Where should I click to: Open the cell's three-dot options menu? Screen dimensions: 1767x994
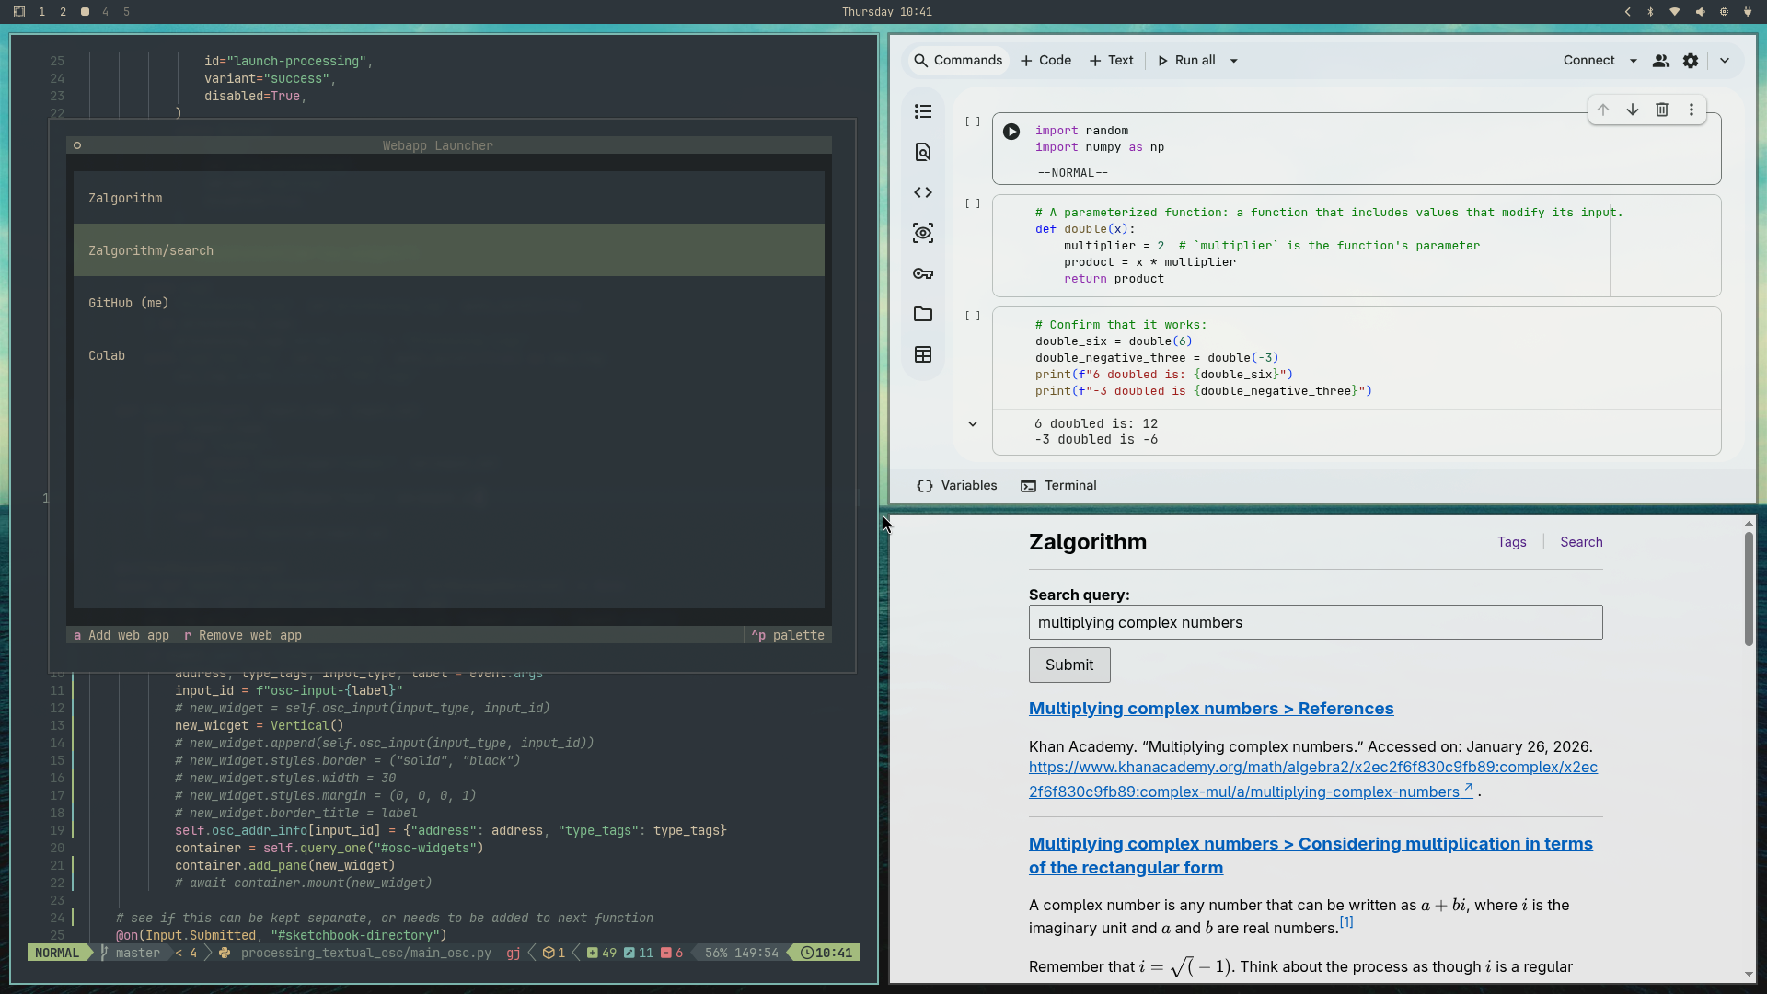1692,110
